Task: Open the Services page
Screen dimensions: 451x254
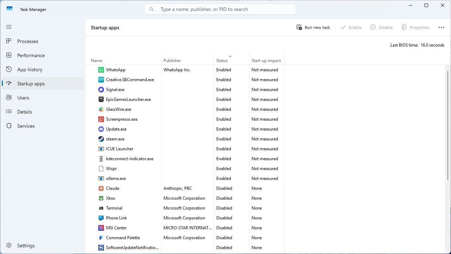Action: tap(43, 126)
